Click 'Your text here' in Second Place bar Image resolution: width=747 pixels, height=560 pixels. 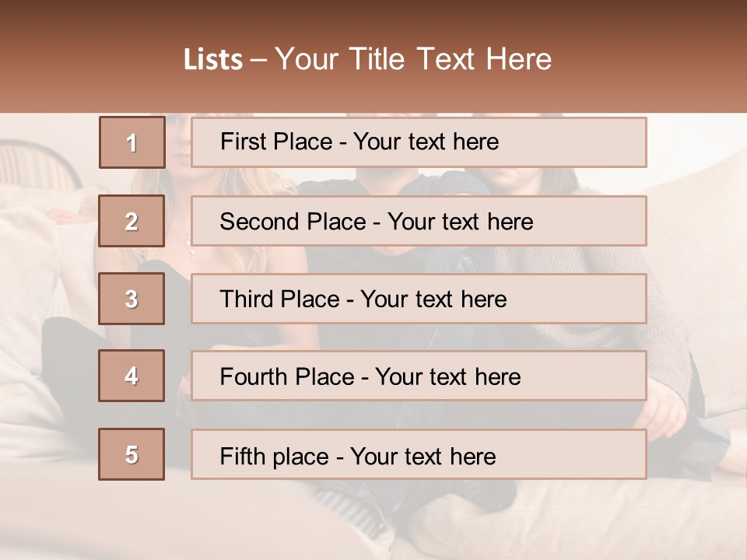[460, 222]
